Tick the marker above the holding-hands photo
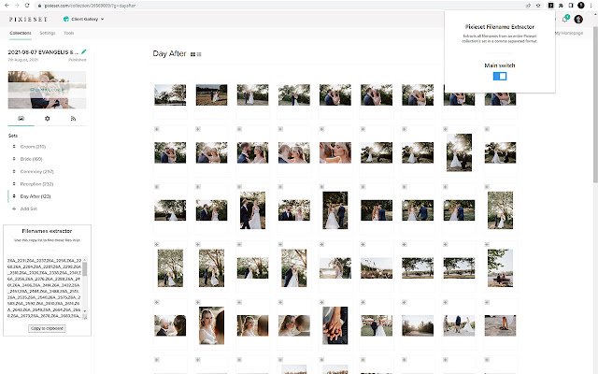The height and width of the screenshot is (374, 598). click(321, 302)
